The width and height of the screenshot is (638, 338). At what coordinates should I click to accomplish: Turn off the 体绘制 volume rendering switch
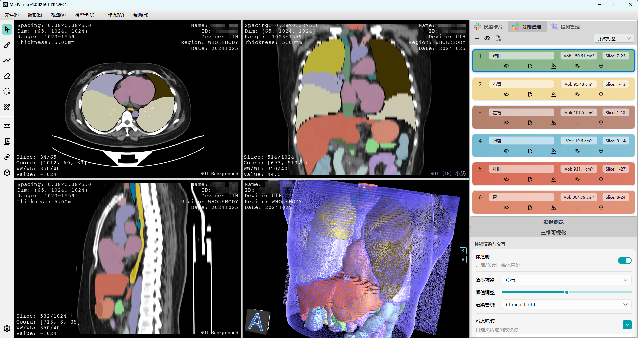[625, 260]
